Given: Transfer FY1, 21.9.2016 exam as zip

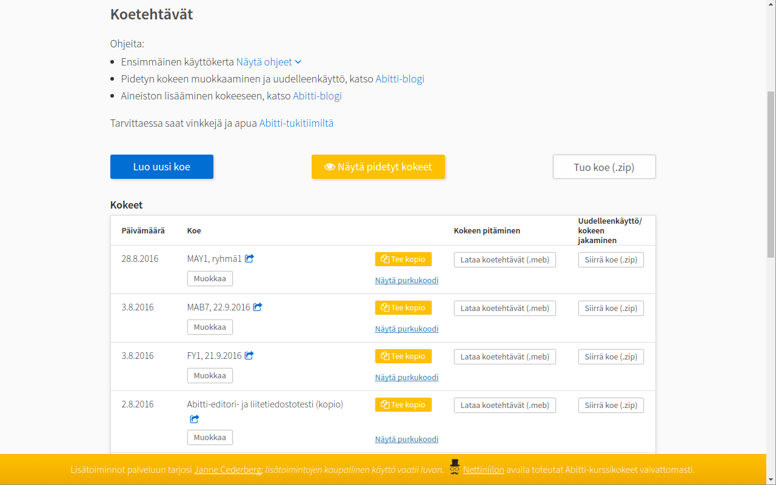Looking at the screenshot, I should pyautogui.click(x=611, y=356).
